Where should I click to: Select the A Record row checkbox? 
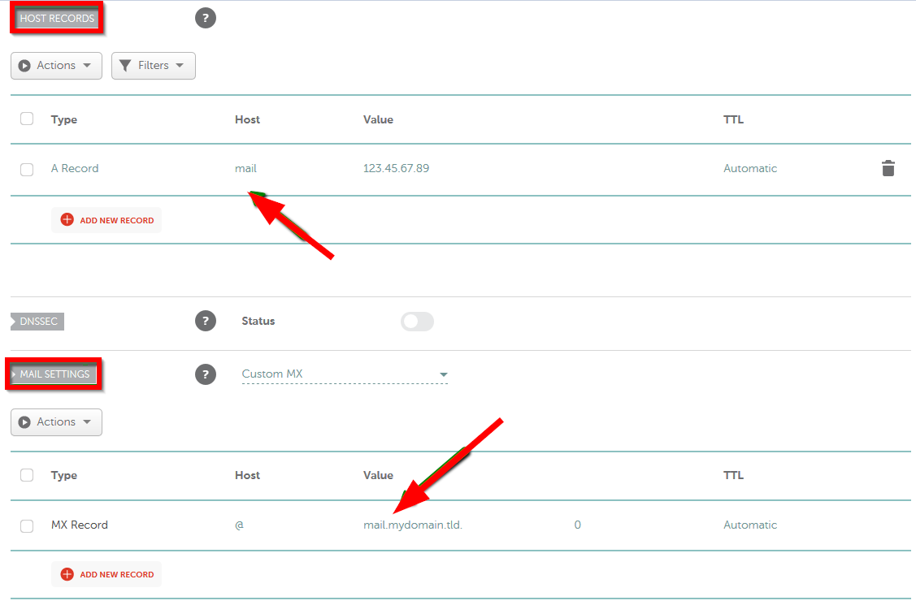coord(27,169)
